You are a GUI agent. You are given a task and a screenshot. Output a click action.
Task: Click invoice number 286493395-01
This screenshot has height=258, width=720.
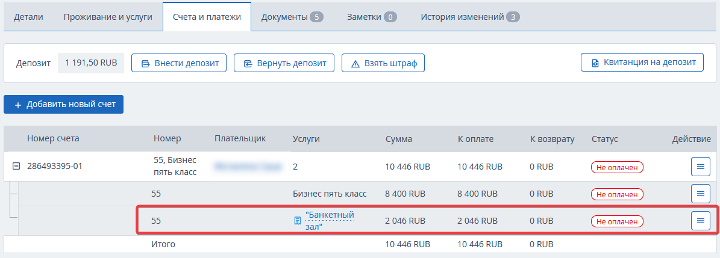coord(55,167)
